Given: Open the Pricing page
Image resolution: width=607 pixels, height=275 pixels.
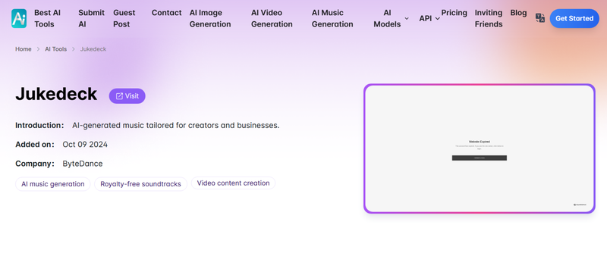Looking at the screenshot, I should [454, 13].
